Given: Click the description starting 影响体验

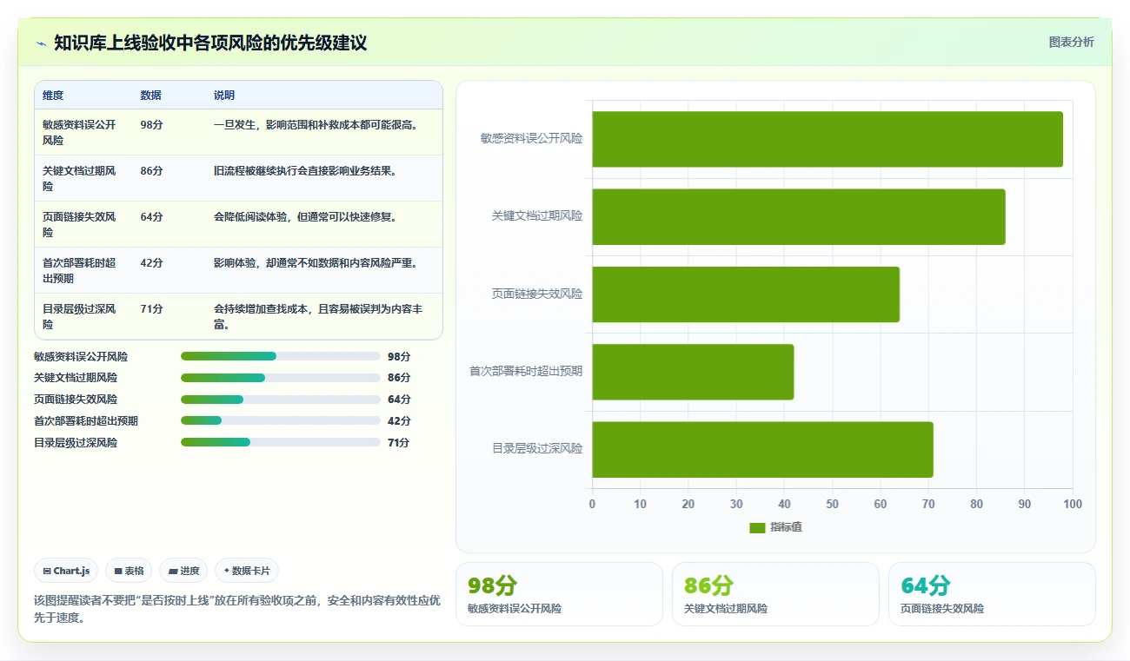Looking at the screenshot, I should point(317,262).
